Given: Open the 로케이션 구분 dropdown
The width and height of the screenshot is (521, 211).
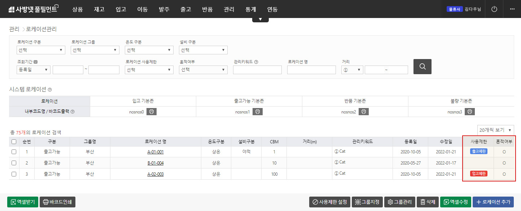Looking at the screenshot, I should 41,50.
